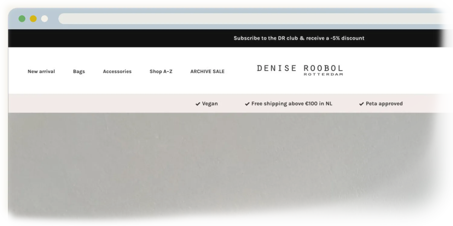Open the New arrival menu item
The width and height of the screenshot is (453, 226).
coord(41,71)
